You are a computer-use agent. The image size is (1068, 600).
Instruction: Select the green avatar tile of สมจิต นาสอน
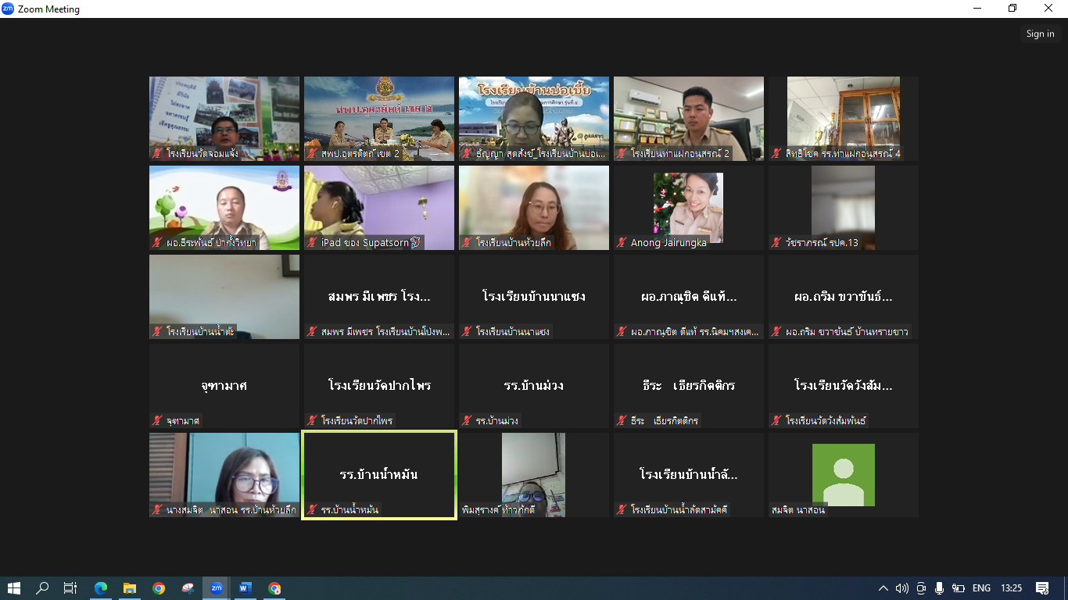click(843, 474)
